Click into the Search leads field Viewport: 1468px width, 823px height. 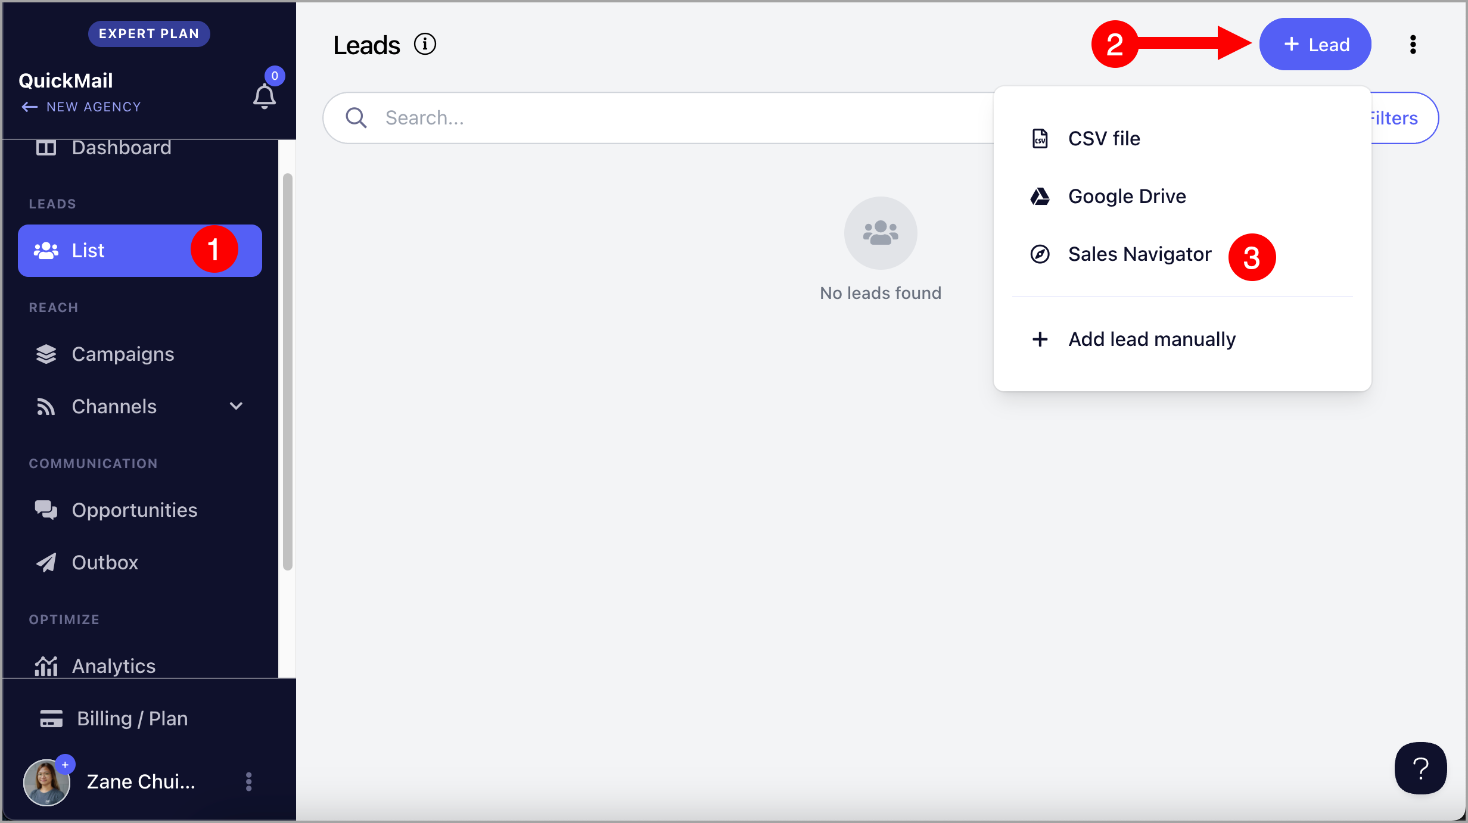click(658, 118)
